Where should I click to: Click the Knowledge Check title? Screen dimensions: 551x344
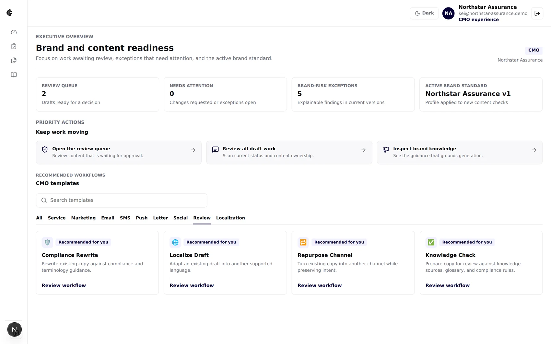(x=451, y=255)
